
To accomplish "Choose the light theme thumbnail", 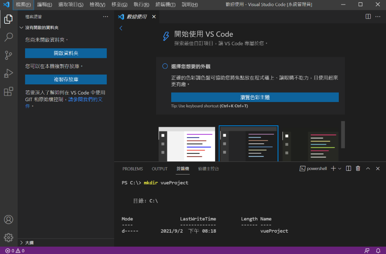I will (x=187, y=144).
